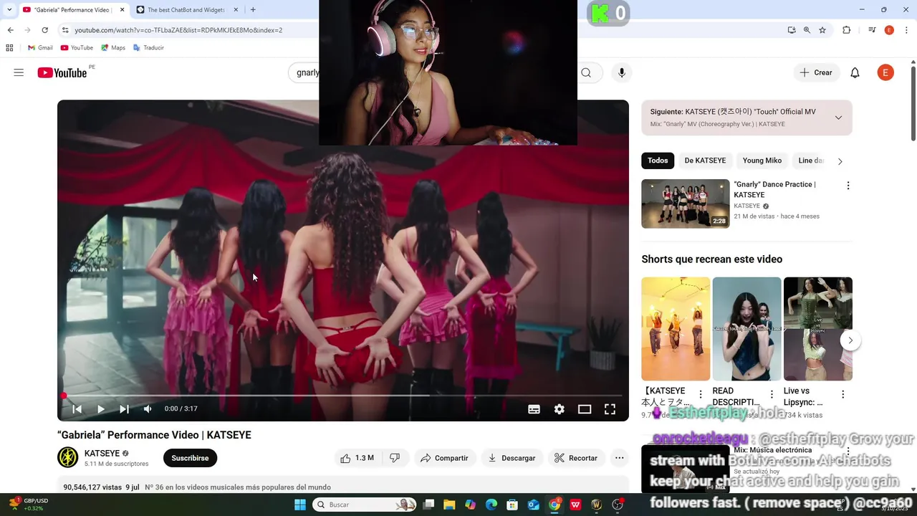Show more filter chips arrow
Screen dimensions: 917x516
pos(840,161)
